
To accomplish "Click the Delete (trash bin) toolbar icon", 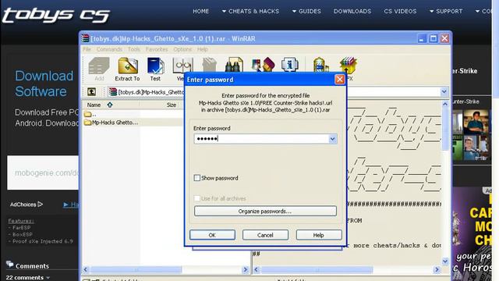I will pos(209,65).
